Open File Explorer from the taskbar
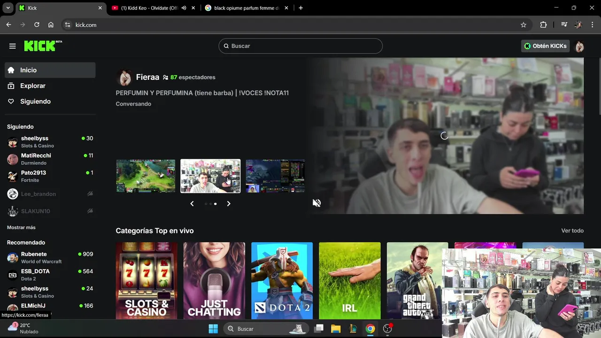The height and width of the screenshot is (338, 601). click(x=336, y=329)
